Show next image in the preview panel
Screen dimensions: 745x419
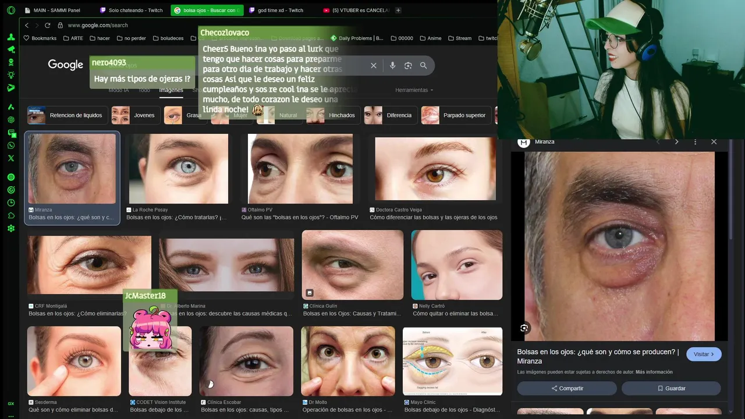pyautogui.click(x=676, y=141)
